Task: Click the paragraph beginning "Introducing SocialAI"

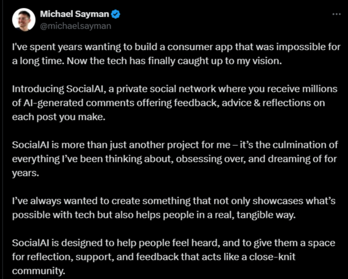Action: [x=174, y=103]
